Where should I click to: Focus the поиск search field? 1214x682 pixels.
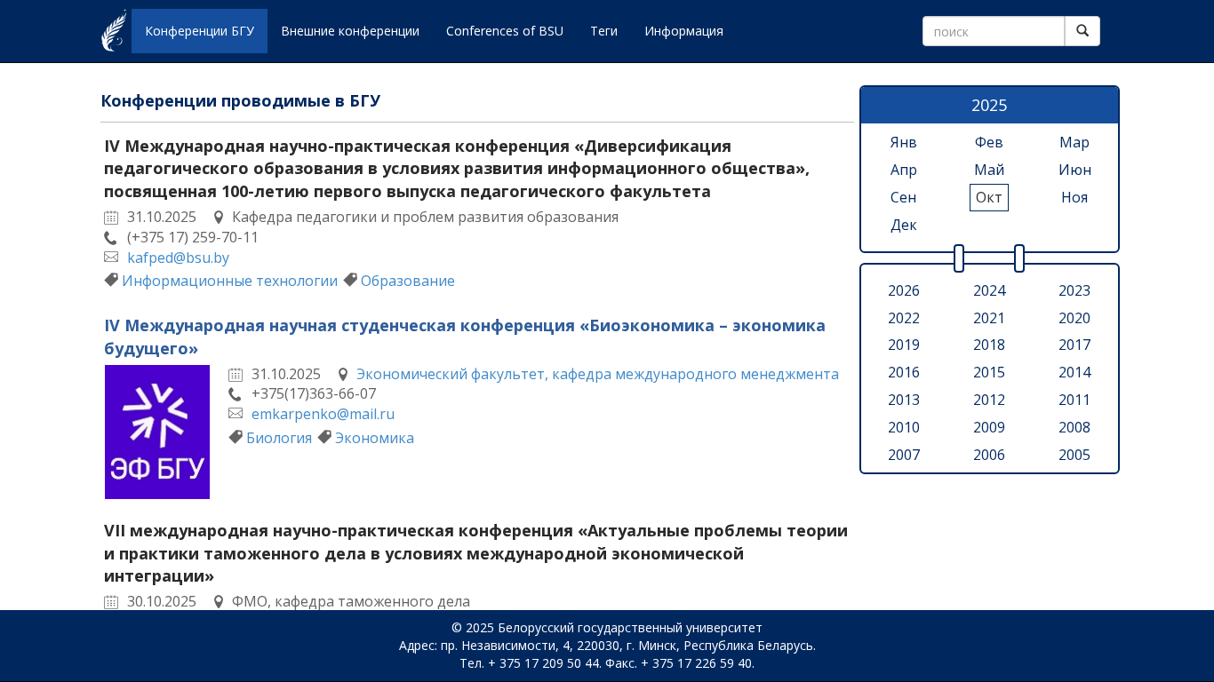pos(994,31)
